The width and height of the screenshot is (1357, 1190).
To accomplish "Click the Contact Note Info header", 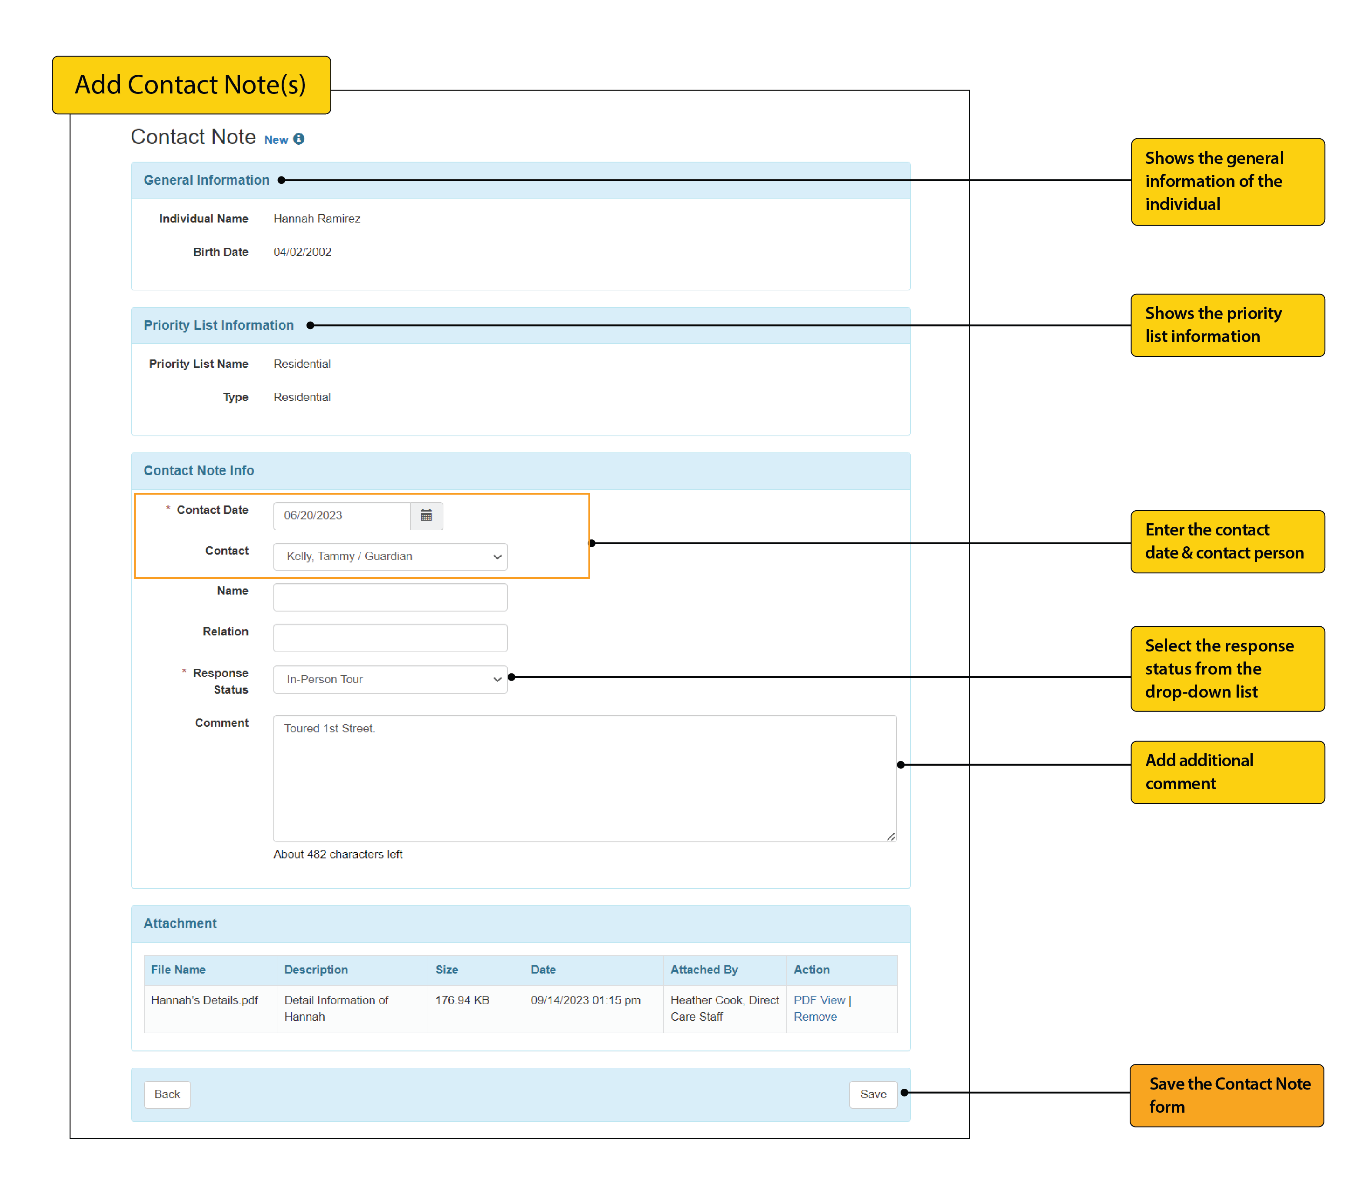I will click(x=199, y=470).
